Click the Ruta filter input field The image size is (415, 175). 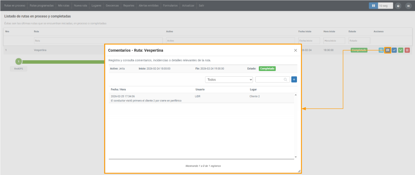(x=98, y=40)
